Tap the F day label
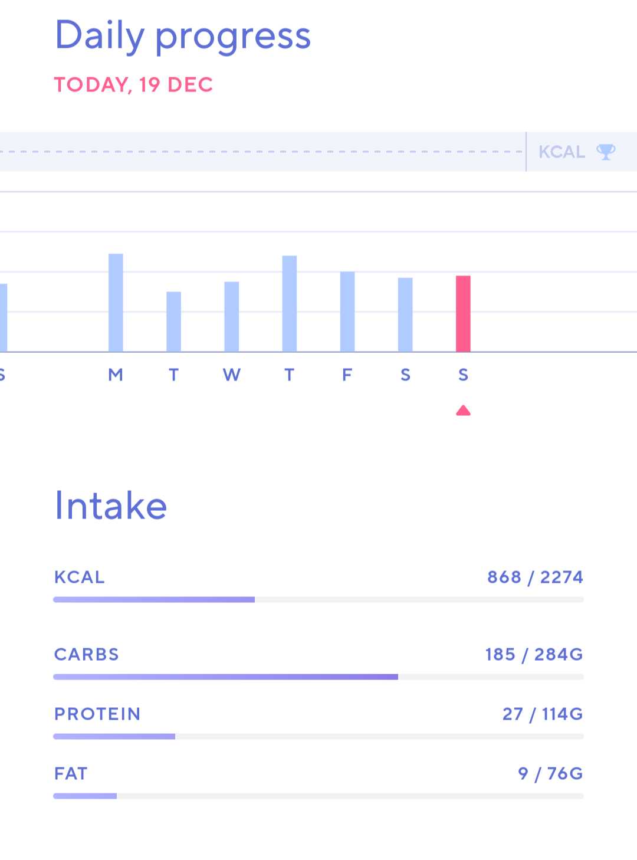 (x=347, y=375)
